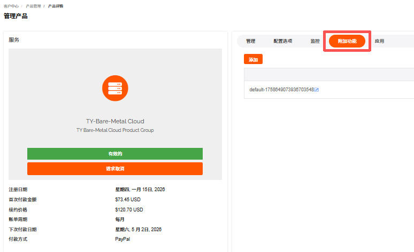Click the PayPal payment method value

[x=122, y=239]
